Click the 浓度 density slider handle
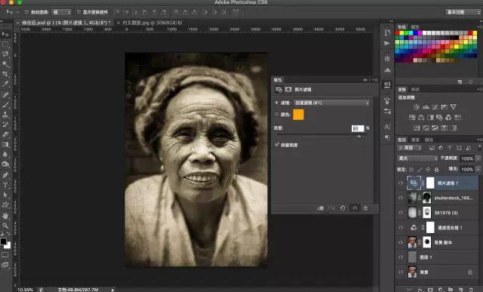The height and width of the screenshot is (292, 483). 358,136
